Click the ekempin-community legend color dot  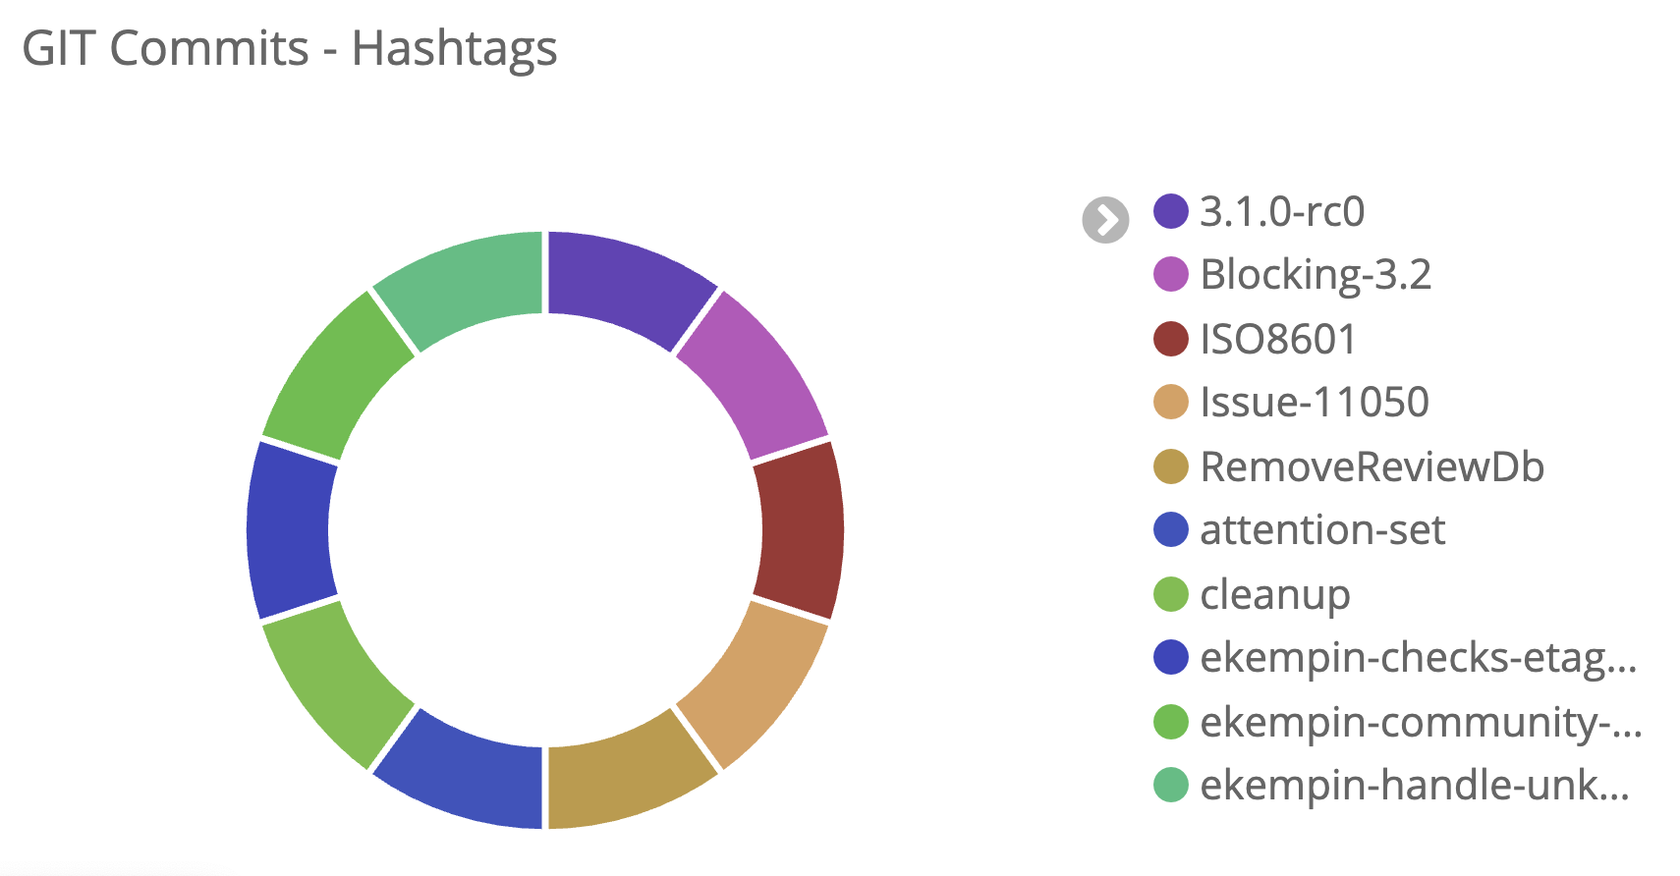(x=1170, y=722)
